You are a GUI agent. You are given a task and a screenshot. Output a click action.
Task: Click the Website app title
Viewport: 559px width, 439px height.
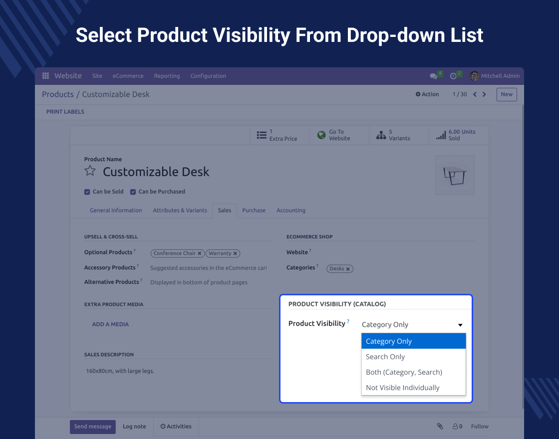68,76
